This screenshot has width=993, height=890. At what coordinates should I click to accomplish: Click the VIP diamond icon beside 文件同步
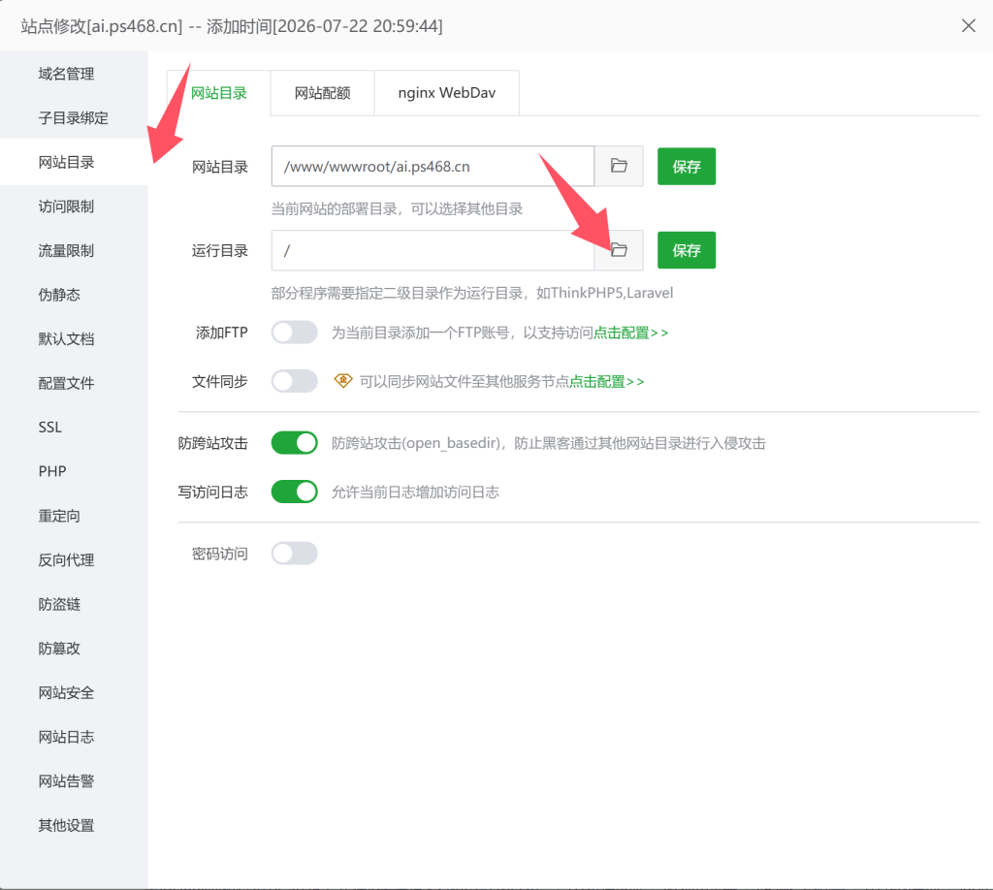click(343, 380)
